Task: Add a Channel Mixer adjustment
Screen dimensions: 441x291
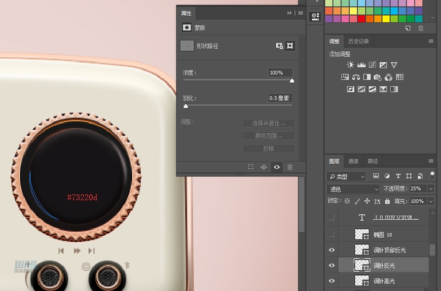Action: pyautogui.click(x=388, y=77)
